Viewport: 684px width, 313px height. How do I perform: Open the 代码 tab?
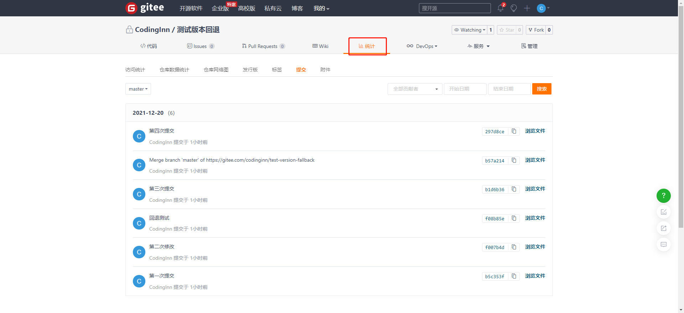click(149, 46)
